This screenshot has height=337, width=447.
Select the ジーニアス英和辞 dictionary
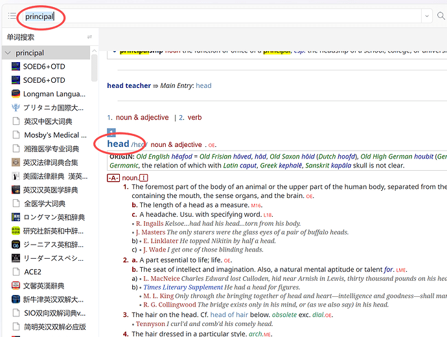[x=53, y=245]
